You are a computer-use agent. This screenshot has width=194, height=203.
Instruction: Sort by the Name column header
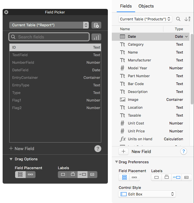pos(125,29)
